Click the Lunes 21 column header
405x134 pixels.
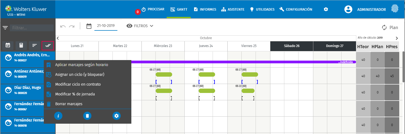tap(77, 46)
